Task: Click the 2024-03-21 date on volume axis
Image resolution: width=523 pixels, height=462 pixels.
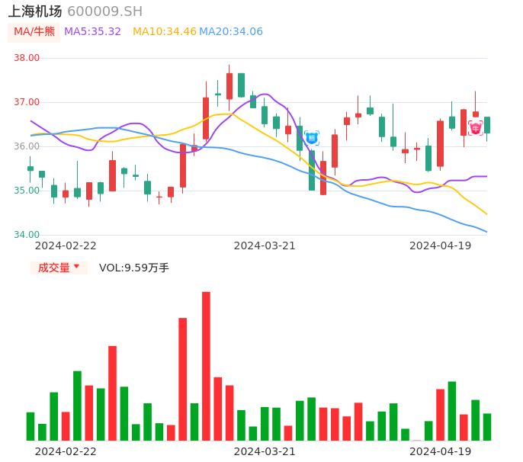Action: [x=265, y=451]
